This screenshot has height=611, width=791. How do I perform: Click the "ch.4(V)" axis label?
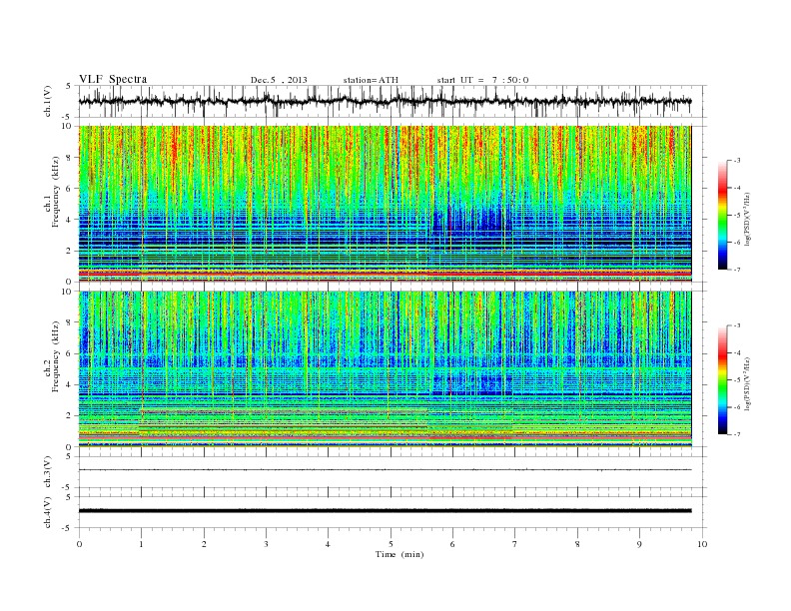point(48,512)
